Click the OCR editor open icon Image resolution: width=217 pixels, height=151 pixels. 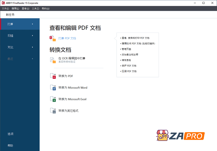tap(53, 60)
